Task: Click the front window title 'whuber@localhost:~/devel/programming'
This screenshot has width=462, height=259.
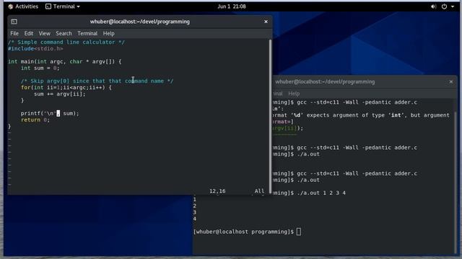Action: [x=140, y=22]
